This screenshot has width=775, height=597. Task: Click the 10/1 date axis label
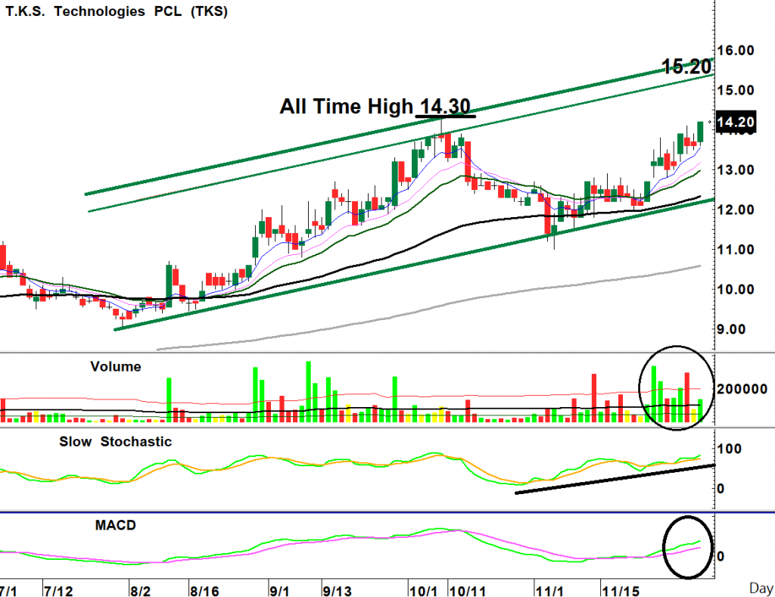coord(424,591)
